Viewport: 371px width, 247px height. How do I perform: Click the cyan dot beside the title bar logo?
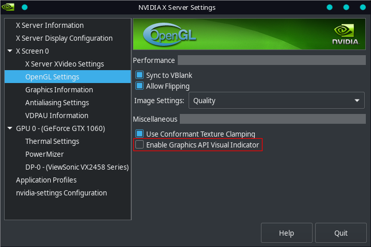coord(25,7)
